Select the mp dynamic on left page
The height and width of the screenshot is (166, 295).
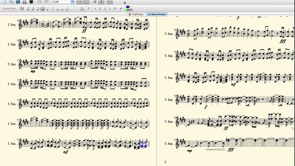33,71
